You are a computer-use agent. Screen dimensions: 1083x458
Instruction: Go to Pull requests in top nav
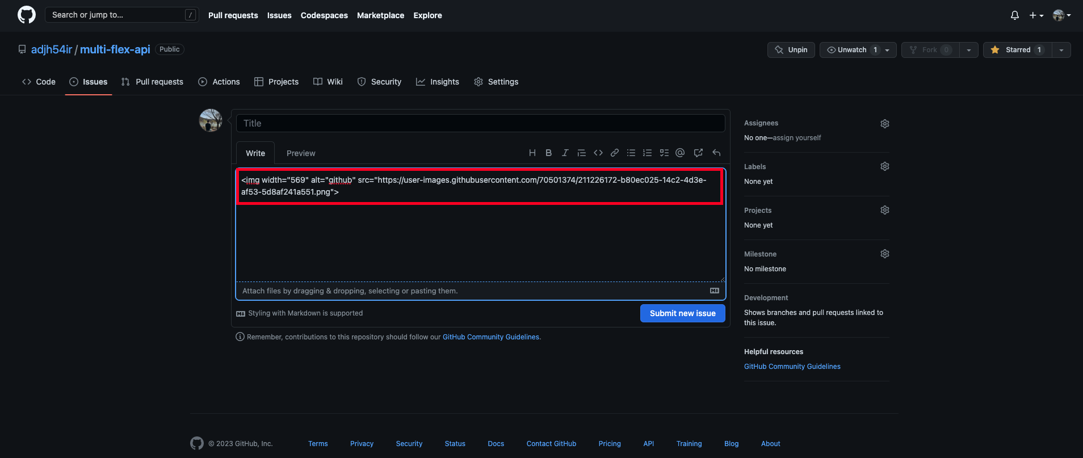click(233, 15)
